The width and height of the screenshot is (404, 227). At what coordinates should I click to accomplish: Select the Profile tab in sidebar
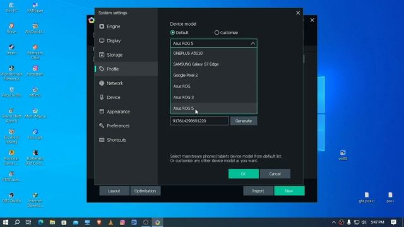[126, 69]
